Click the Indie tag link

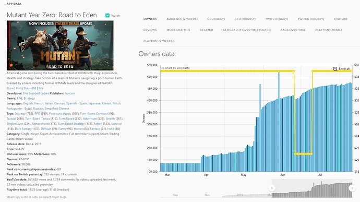pos(111,129)
